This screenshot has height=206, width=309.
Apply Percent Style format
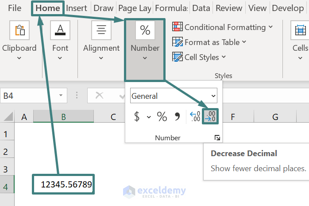coord(162,116)
